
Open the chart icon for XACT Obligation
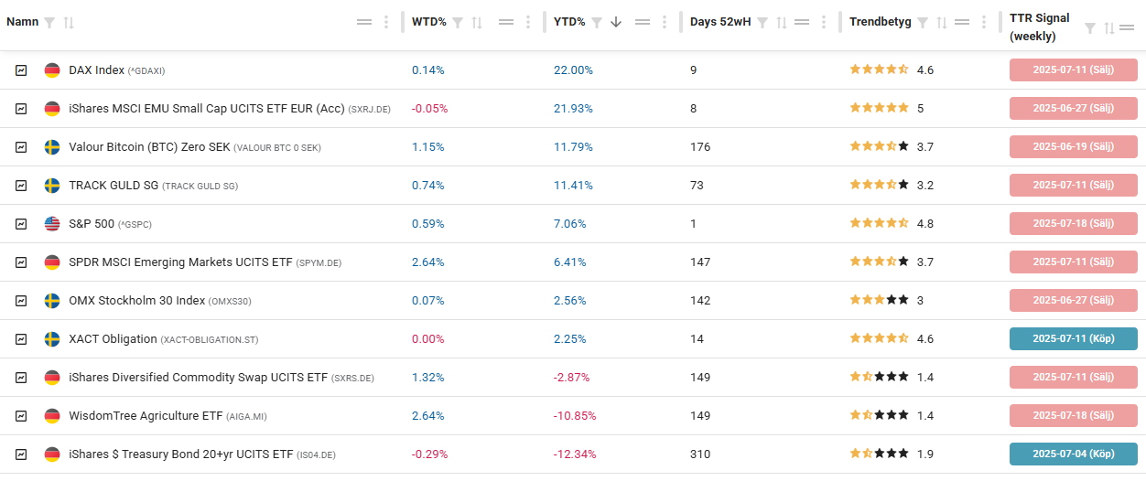21,339
